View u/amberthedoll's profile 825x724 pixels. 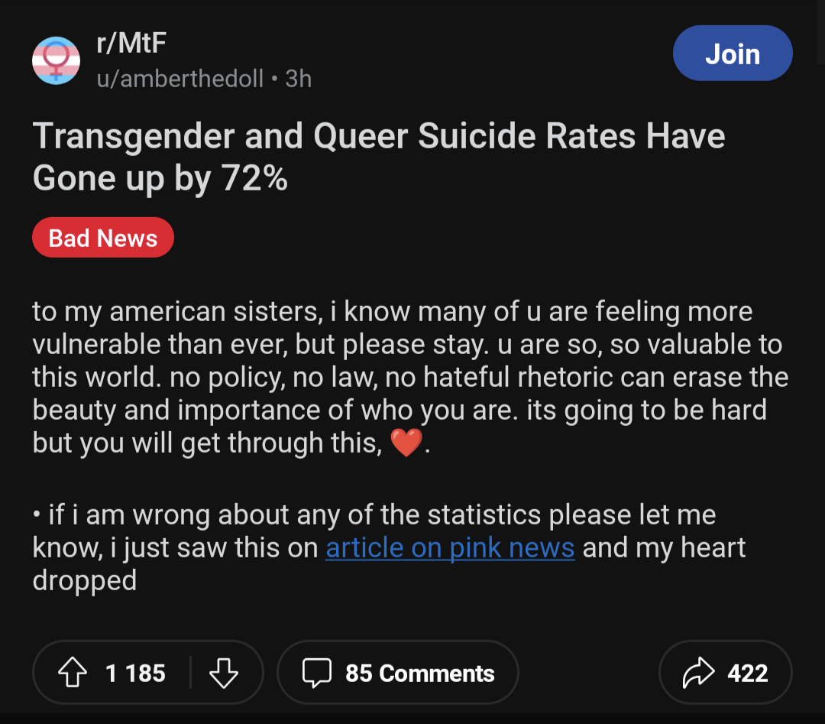(x=180, y=78)
